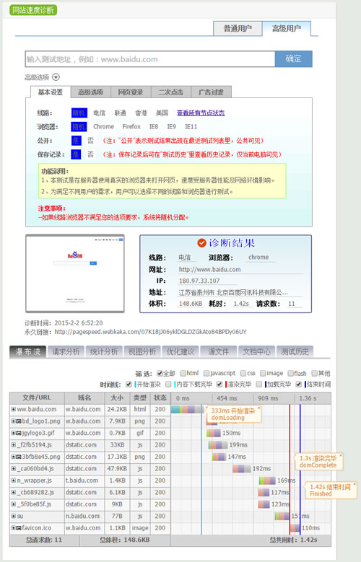Click the 确定 submit button

294,58
